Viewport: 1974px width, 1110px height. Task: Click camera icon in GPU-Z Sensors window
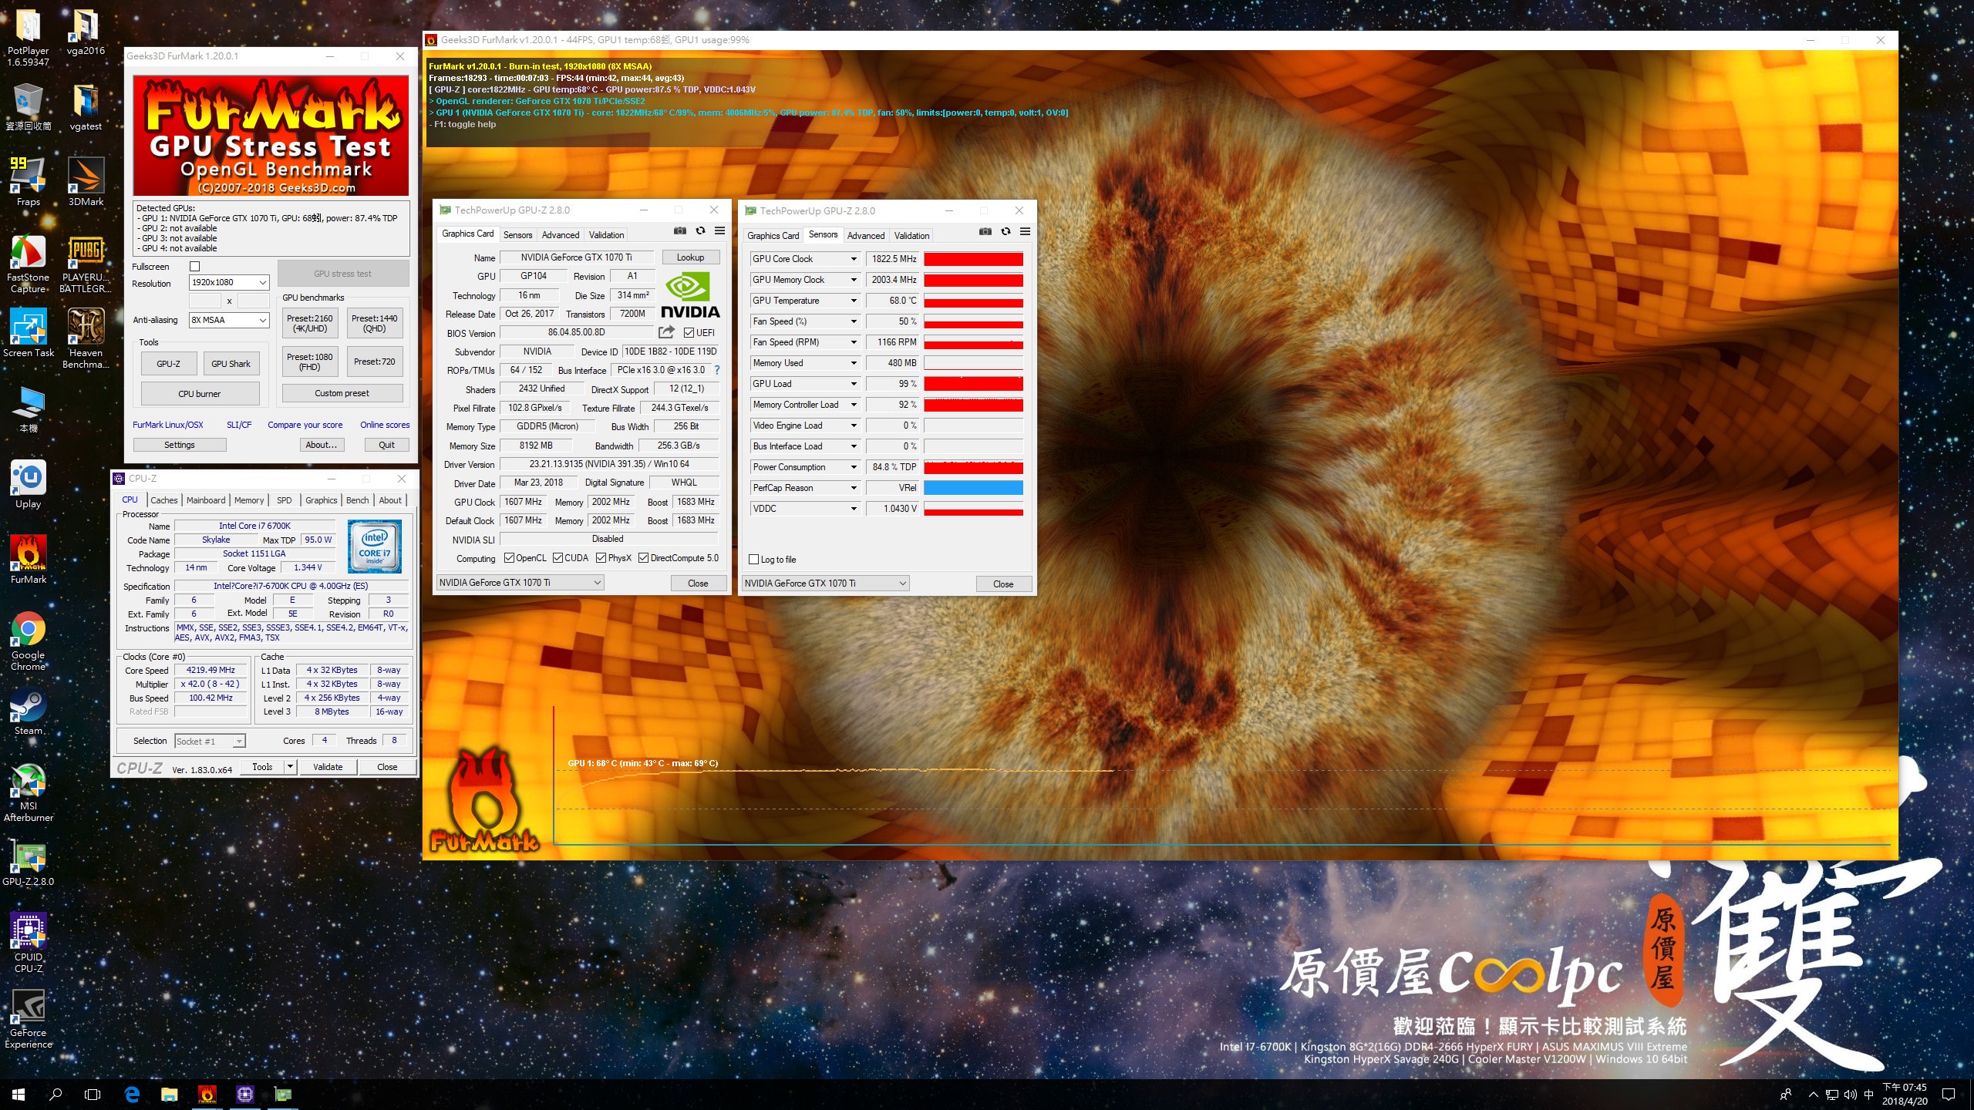985,231
